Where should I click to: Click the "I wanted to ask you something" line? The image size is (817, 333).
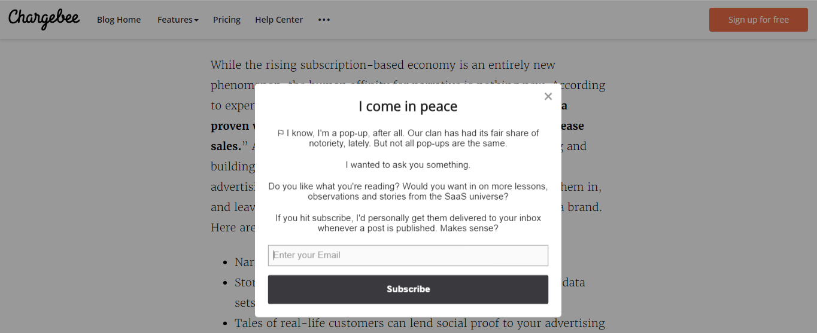pos(408,164)
